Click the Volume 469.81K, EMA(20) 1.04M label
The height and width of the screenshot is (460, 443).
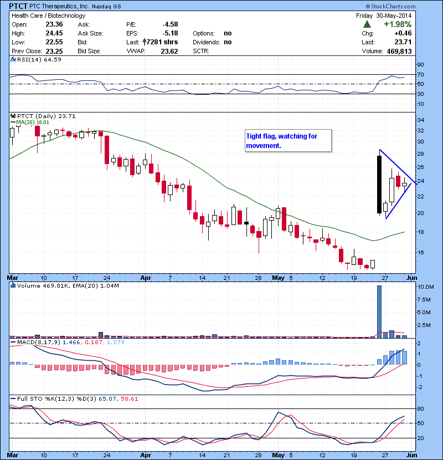68,285
